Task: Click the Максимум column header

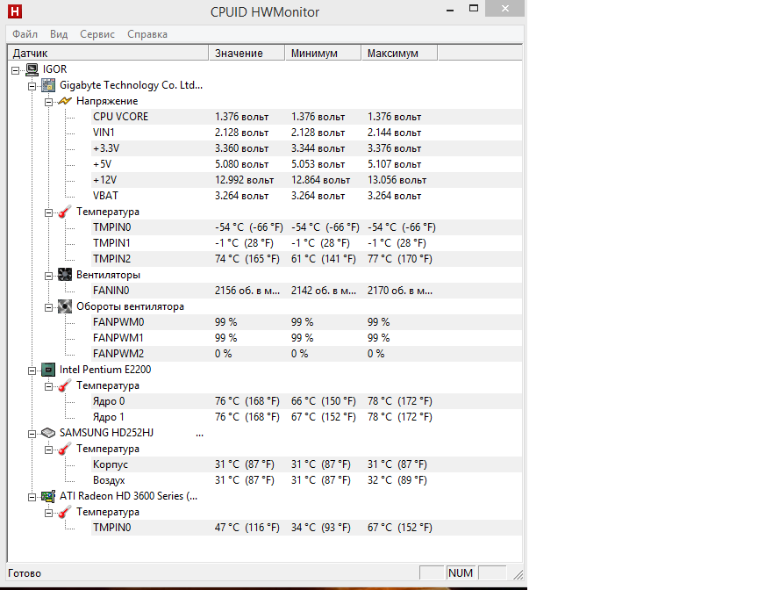Action: click(x=399, y=54)
